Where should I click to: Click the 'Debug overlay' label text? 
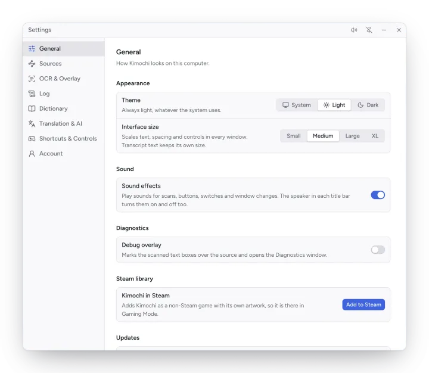click(141, 245)
